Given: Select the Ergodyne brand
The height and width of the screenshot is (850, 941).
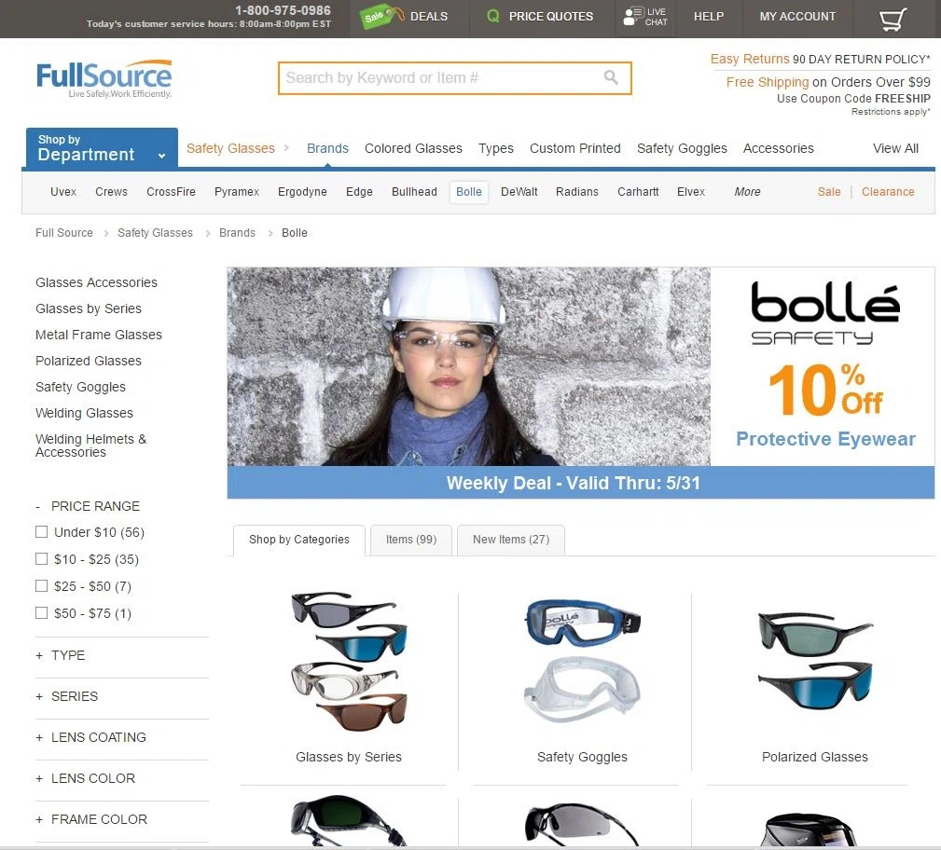Looking at the screenshot, I should tap(302, 192).
